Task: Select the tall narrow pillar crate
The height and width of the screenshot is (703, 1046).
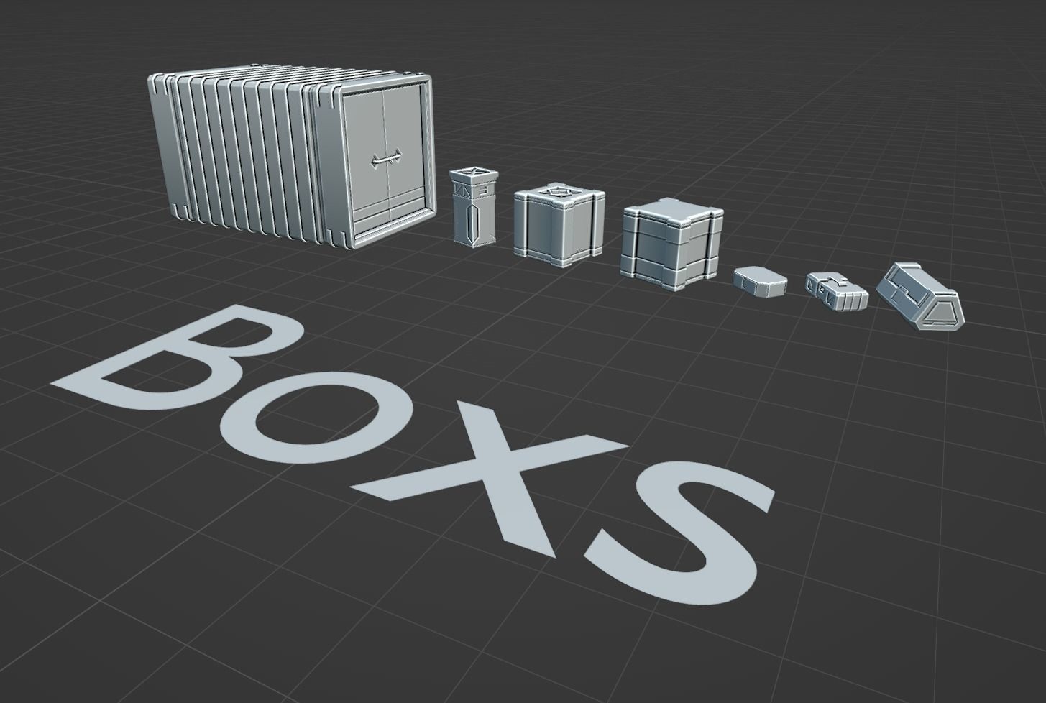Action: 473,207
